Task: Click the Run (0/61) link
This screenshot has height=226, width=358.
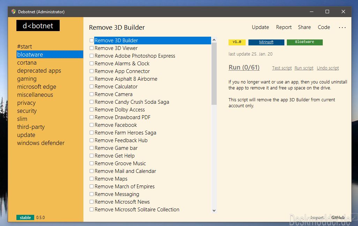Action: [x=244, y=67]
